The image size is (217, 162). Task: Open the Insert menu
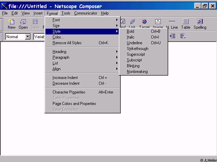[38, 13]
